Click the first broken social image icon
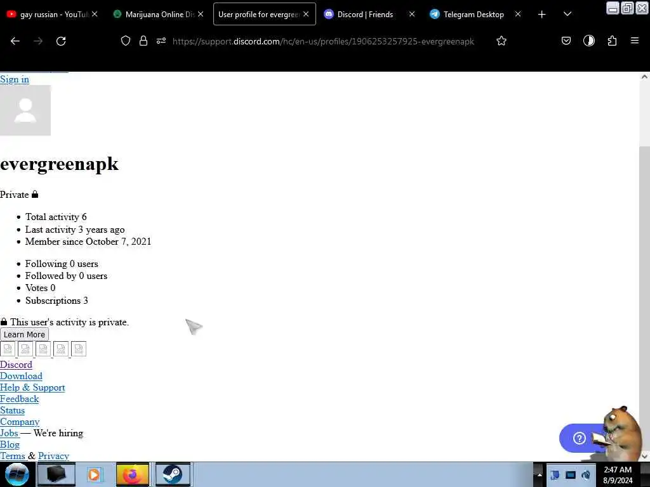This screenshot has height=487, width=650. click(x=8, y=349)
